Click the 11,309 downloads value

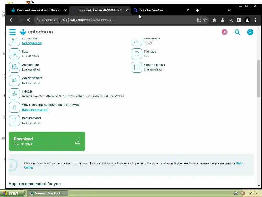click(148, 43)
